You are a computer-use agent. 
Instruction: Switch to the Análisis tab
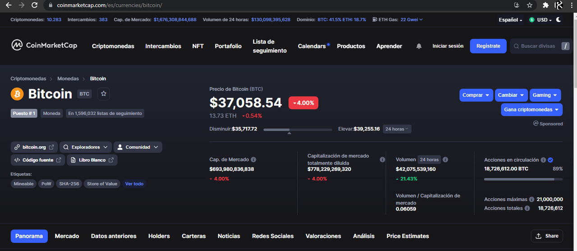tap(364, 236)
